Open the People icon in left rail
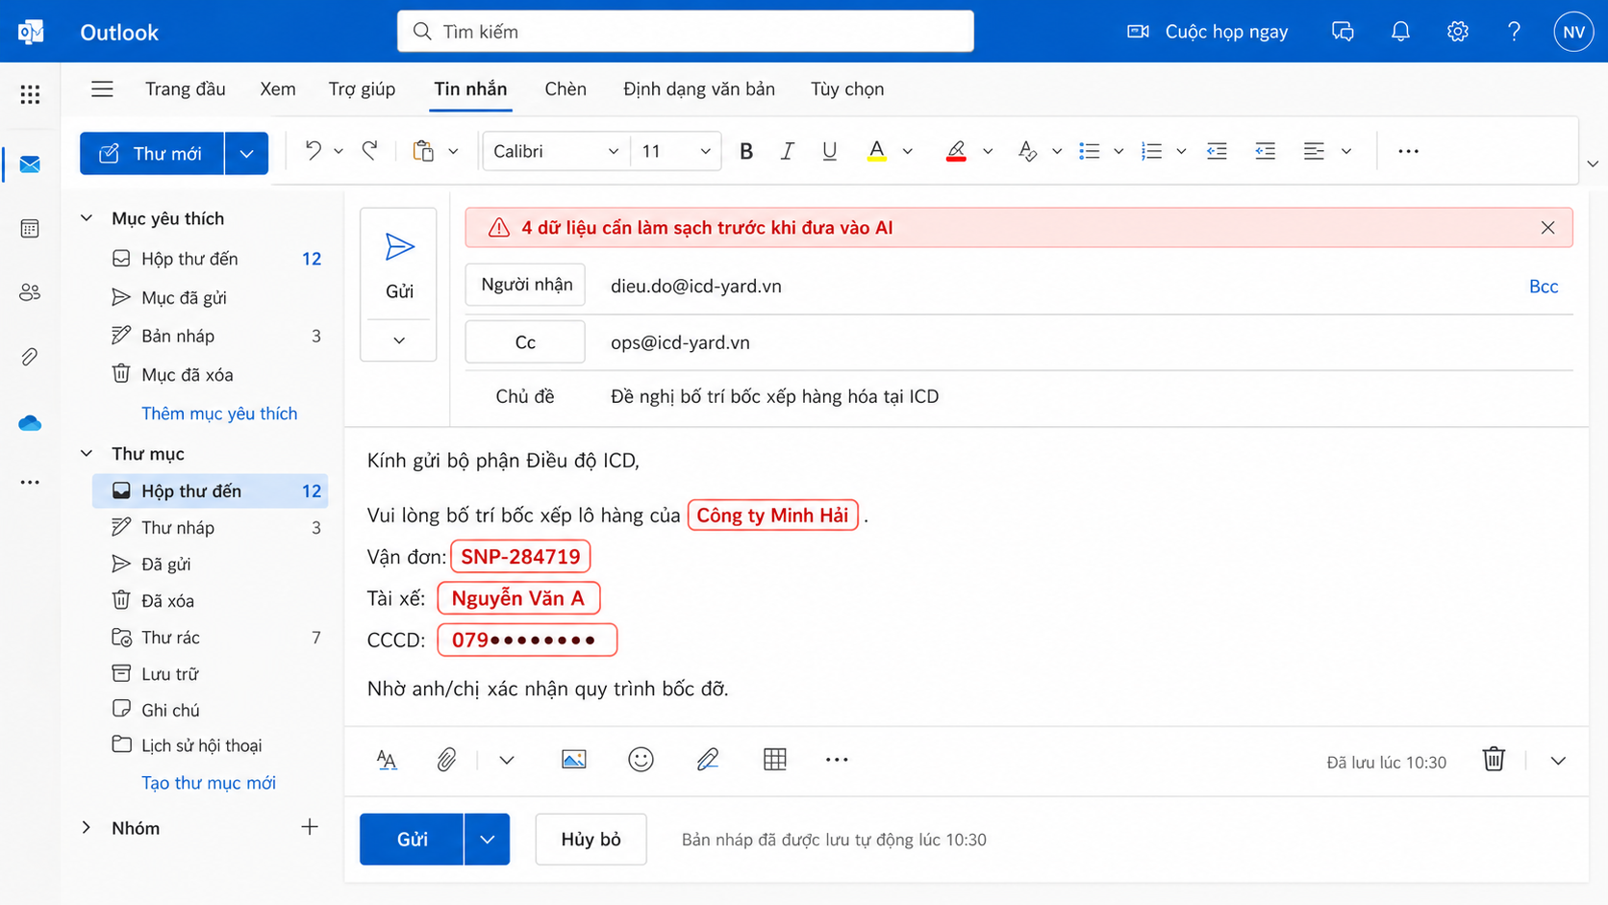Viewport: 1608px width, 905px height. pos(30,292)
